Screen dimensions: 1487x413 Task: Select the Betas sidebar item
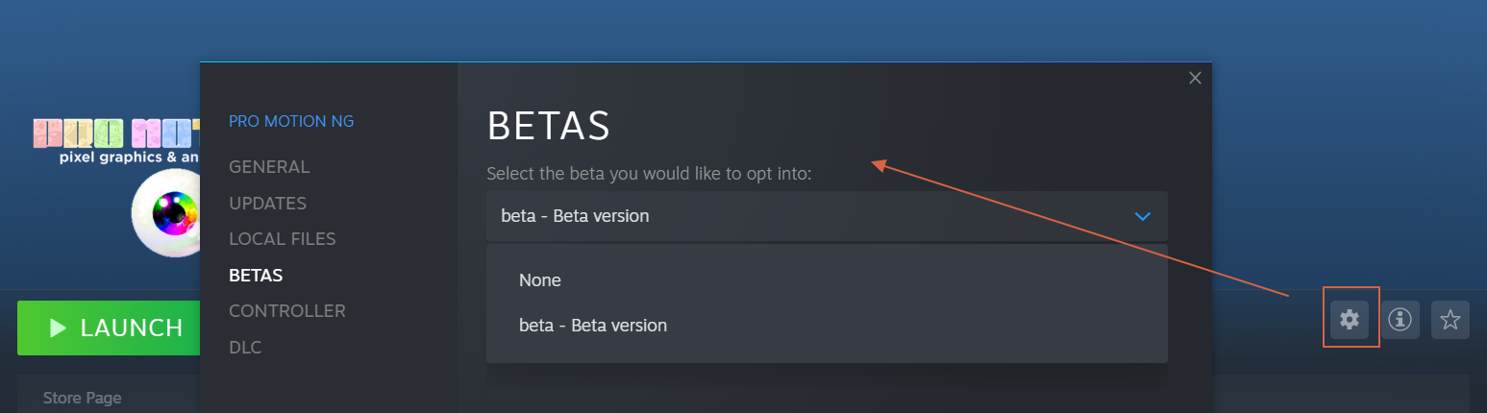(x=256, y=276)
